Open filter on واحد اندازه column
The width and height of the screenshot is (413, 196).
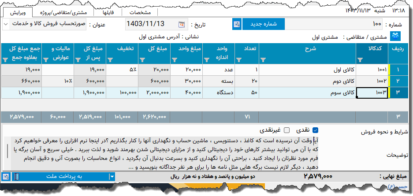point(207,60)
